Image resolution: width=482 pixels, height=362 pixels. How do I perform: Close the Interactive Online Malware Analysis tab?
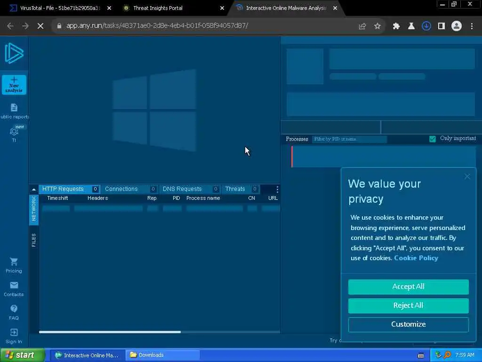point(335,8)
